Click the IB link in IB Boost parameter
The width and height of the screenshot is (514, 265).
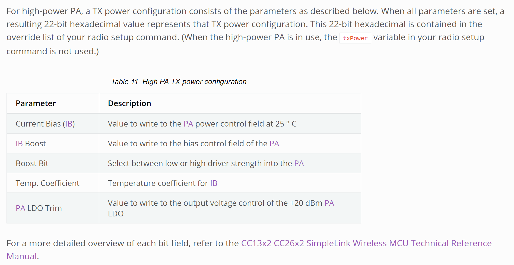coord(19,144)
